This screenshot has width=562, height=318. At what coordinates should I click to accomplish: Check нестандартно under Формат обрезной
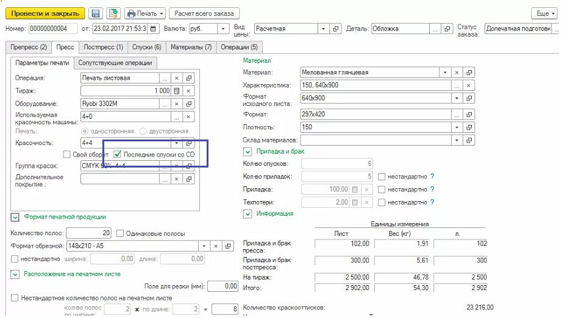pos(15,258)
